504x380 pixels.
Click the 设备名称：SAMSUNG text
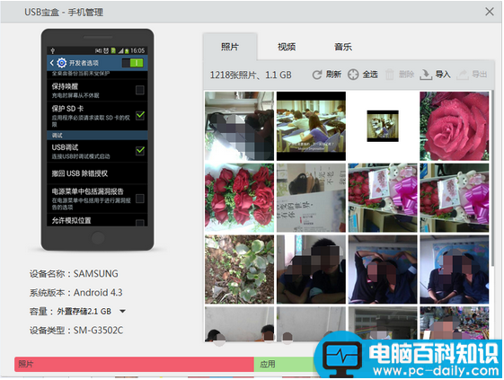pyautogui.click(x=74, y=274)
